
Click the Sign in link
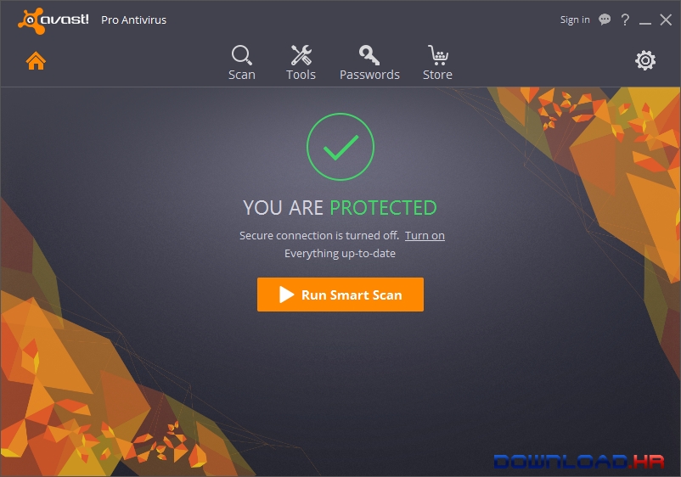coord(575,20)
